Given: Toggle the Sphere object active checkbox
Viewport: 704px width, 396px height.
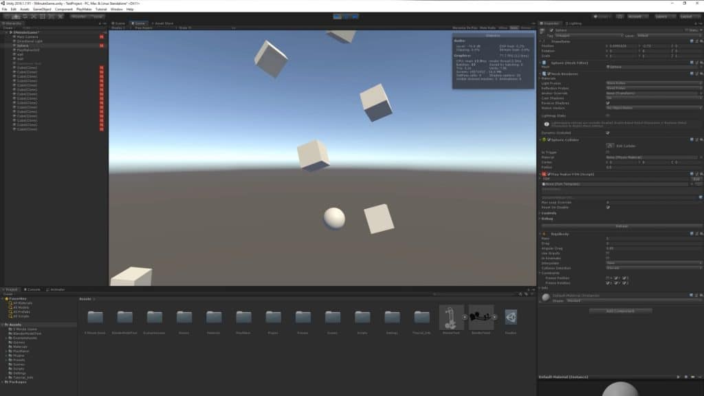Looking at the screenshot, I should 551,30.
